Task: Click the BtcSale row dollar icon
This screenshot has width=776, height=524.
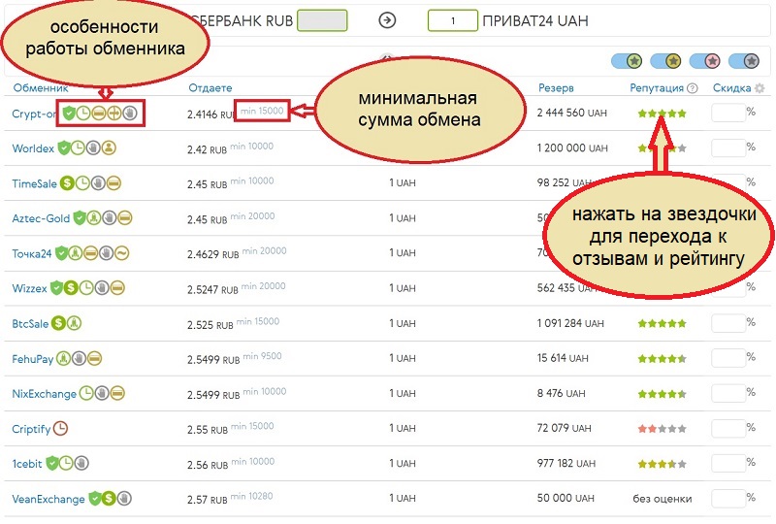Action: (58, 323)
